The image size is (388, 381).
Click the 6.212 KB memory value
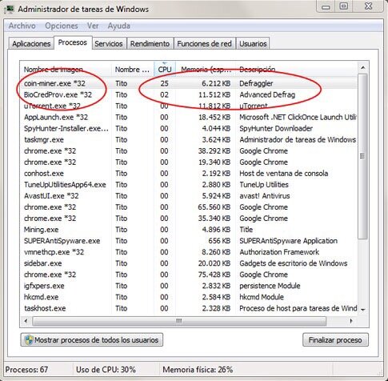(216, 83)
